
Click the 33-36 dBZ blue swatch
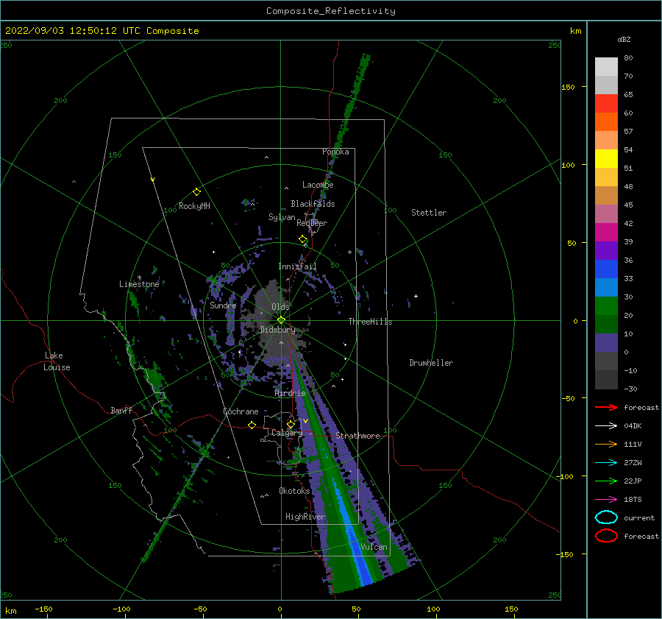pyautogui.click(x=606, y=269)
